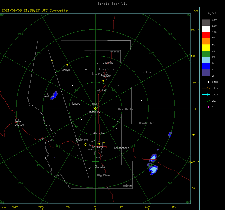Click the Drumheller town label
225x210 pixels.
point(146,123)
